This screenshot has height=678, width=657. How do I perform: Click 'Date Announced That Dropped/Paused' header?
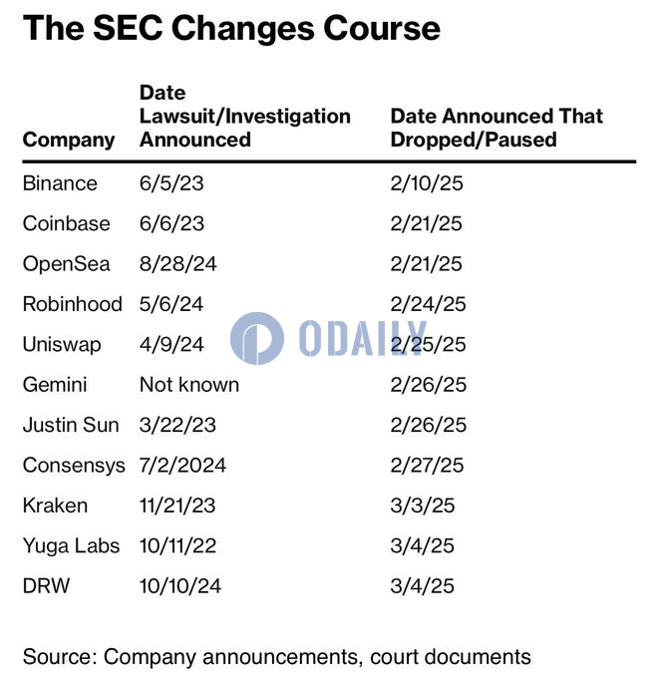point(496,128)
